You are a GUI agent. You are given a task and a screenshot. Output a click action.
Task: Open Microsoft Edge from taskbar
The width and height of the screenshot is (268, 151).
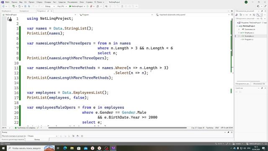click(65, 148)
